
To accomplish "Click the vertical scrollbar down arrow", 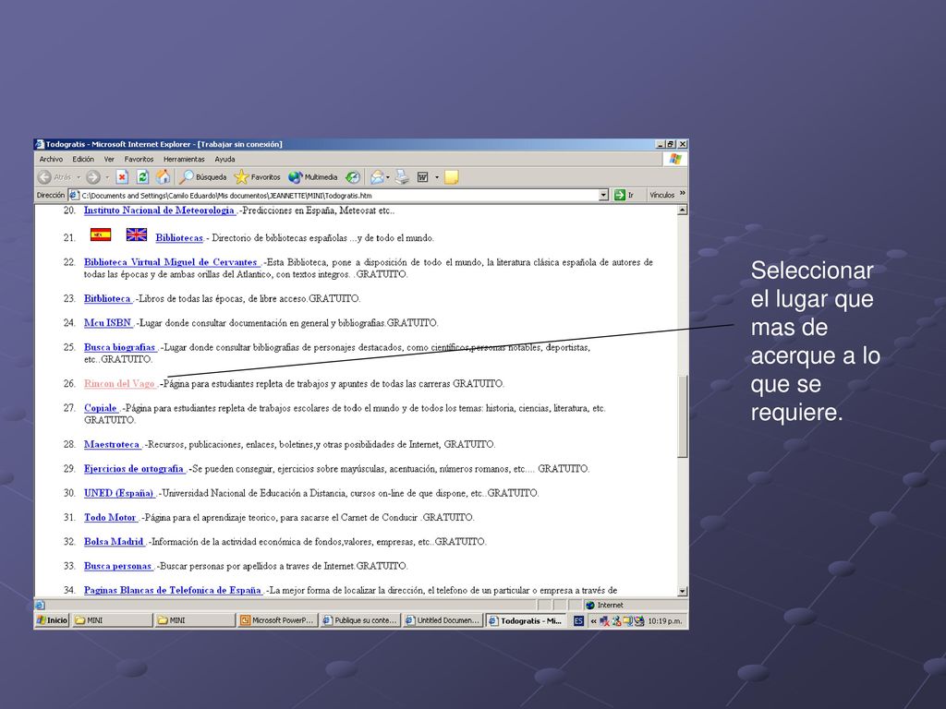I will tap(683, 592).
